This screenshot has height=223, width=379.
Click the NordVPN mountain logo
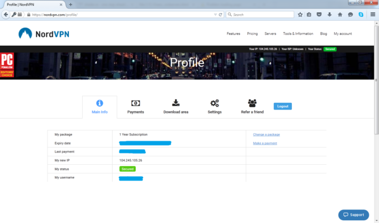[x=25, y=33]
